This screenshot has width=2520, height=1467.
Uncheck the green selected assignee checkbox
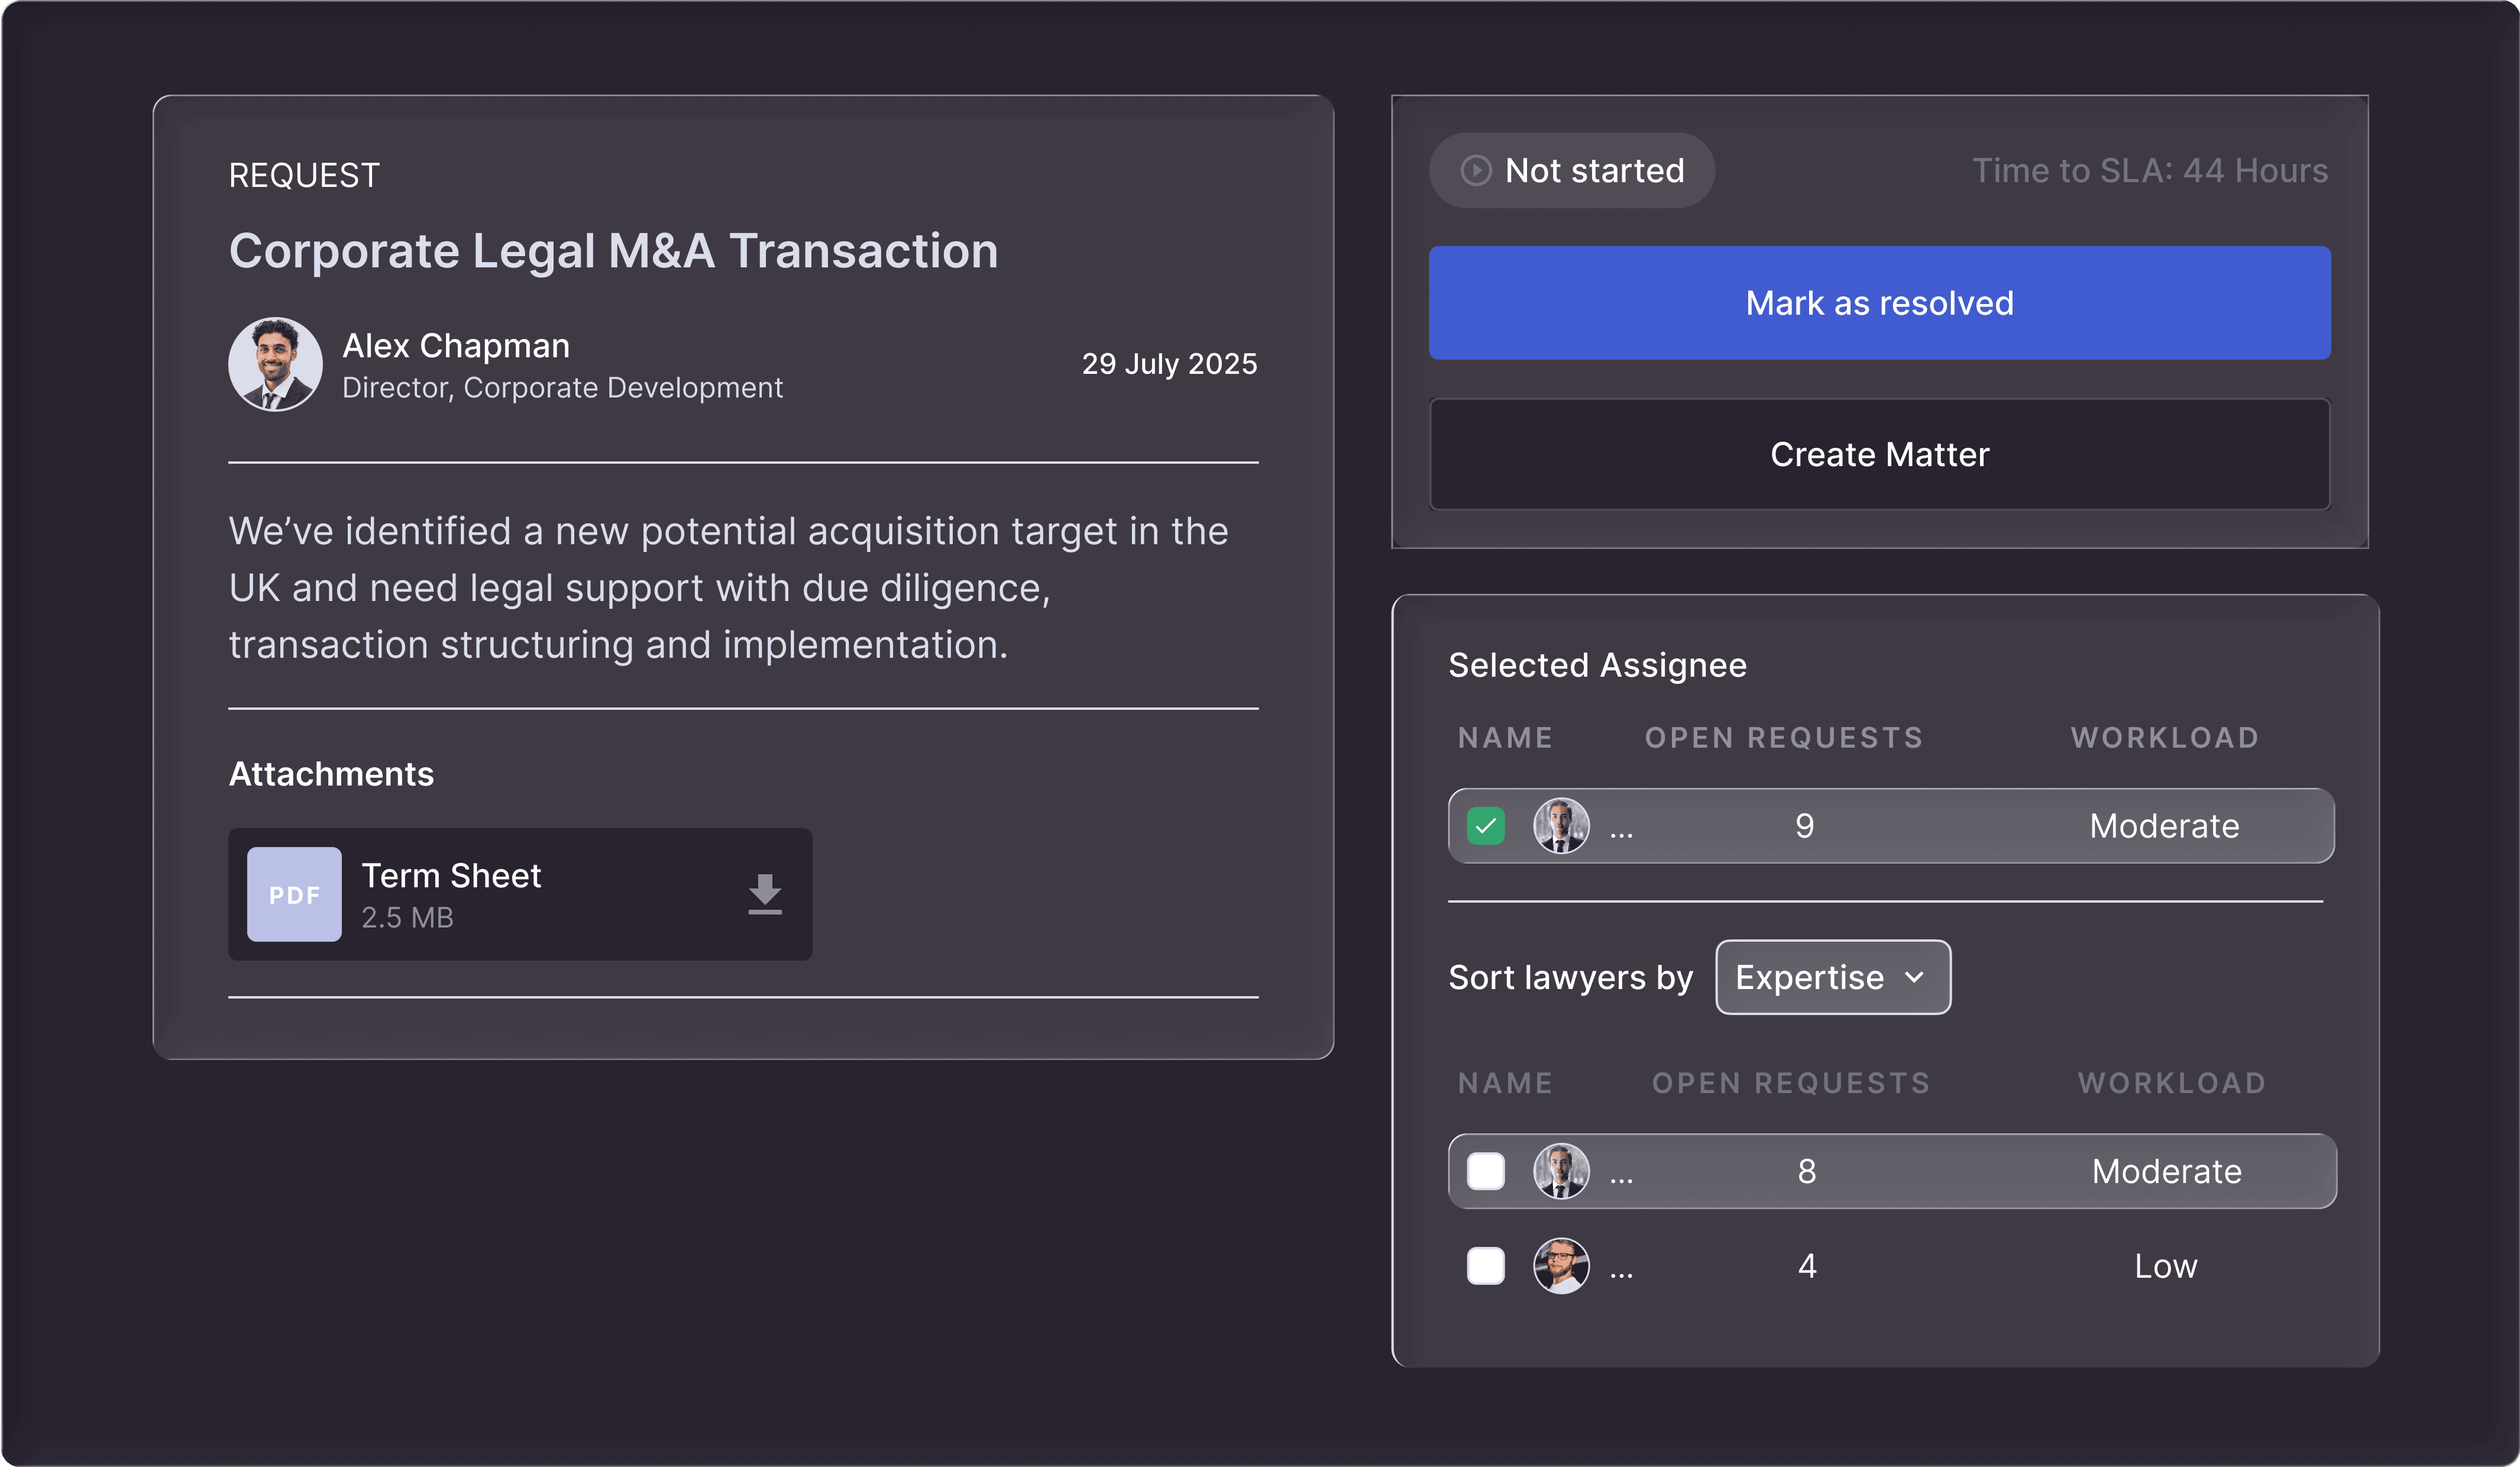tap(1486, 826)
